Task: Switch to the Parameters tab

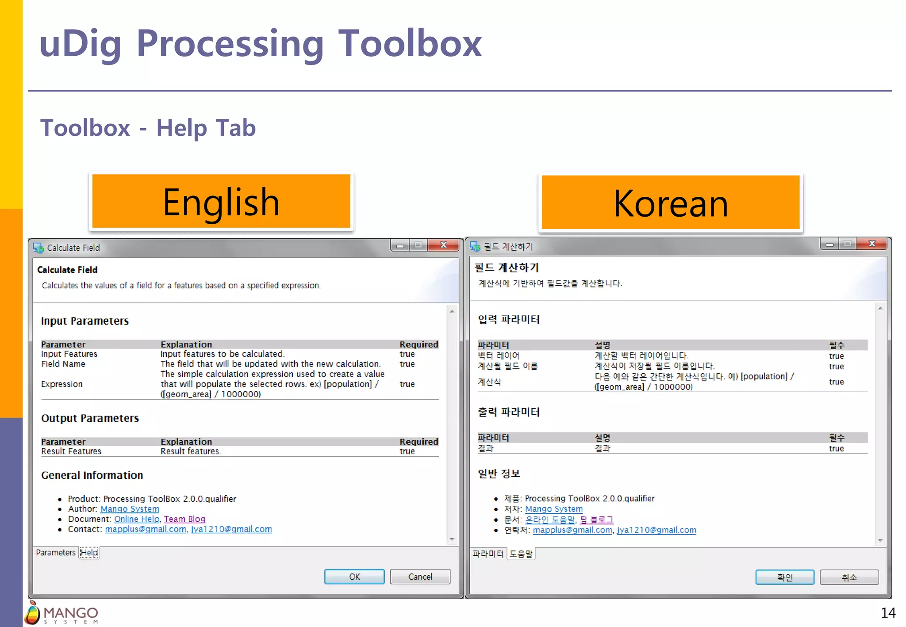Action: 56,553
